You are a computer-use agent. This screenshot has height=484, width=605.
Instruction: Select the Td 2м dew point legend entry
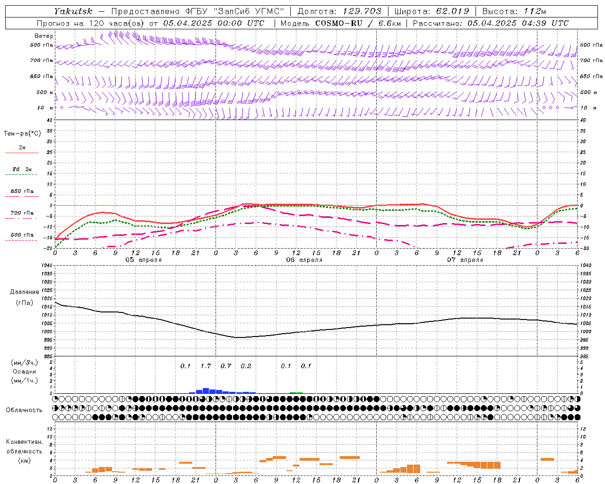coord(22,169)
